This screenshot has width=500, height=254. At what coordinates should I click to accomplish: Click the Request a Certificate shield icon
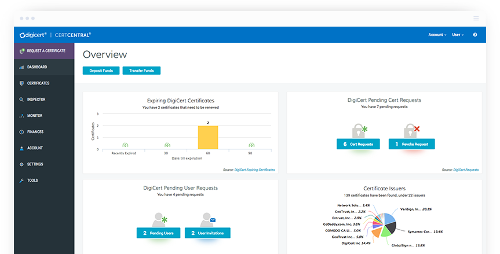[21, 51]
